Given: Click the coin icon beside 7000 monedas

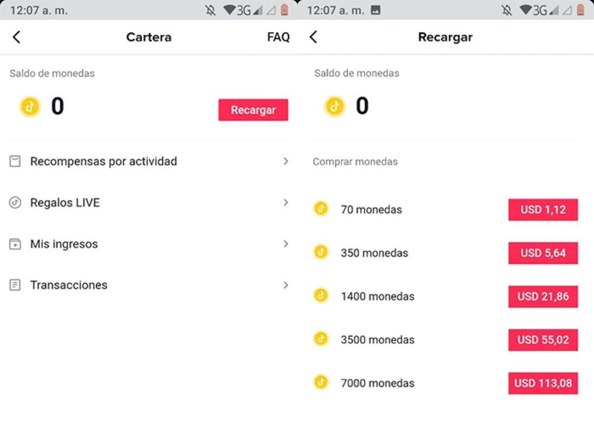Looking at the screenshot, I should 321,383.
